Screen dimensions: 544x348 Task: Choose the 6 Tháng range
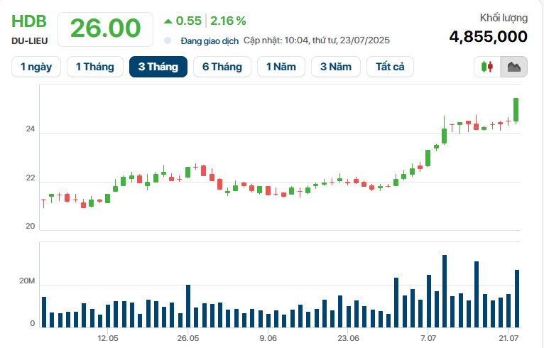click(x=222, y=67)
